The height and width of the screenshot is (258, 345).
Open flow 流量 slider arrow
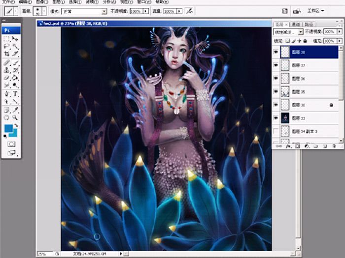pos(179,11)
